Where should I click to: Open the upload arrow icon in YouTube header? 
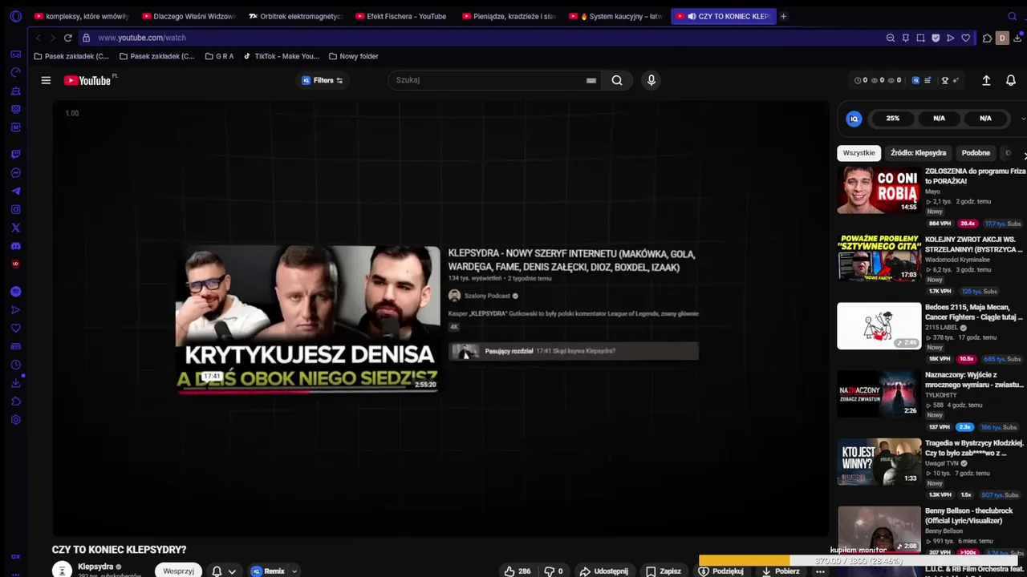coord(987,80)
